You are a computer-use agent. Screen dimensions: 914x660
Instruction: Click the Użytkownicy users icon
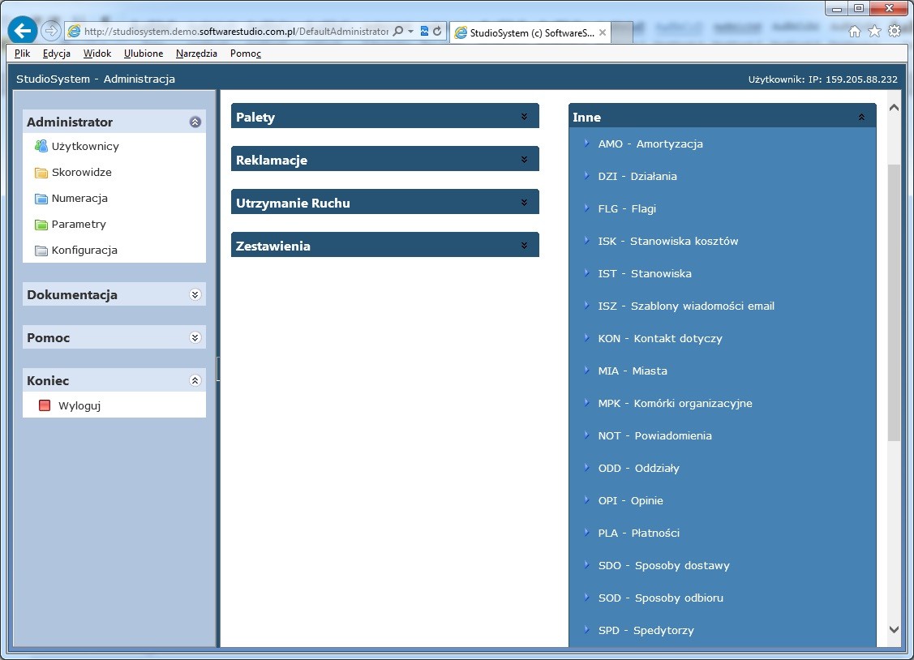pos(41,146)
